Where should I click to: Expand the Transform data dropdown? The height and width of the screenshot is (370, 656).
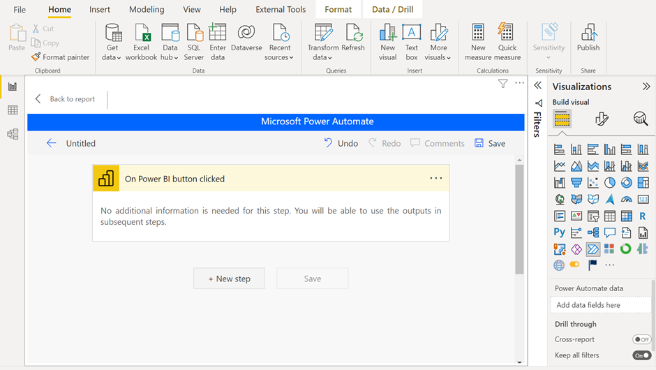point(323,43)
